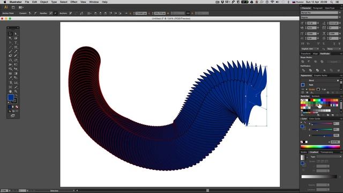
Task: Select the Lasso tool
Action: coord(16,38)
